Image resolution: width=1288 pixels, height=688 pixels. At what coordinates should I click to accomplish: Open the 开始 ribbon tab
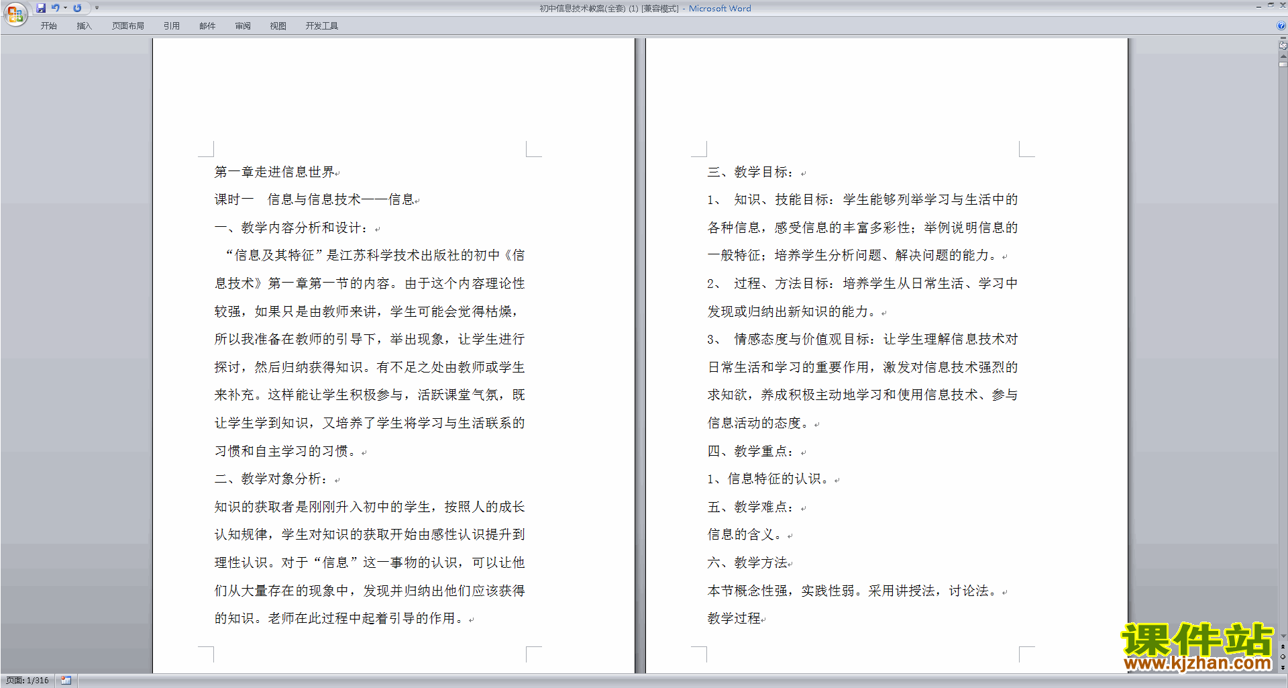pyautogui.click(x=48, y=26)
